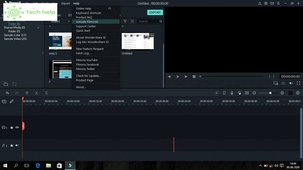Screen dimensions: 303x170
Task: Select the media thumbnail labeled 2
Action: (x=60, y=69)
